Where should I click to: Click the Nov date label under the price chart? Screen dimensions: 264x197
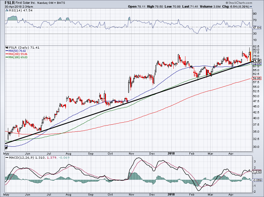131,153
